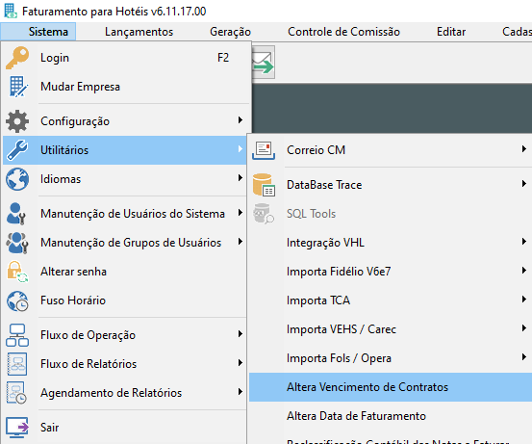Image resolution: width=532 pixels, height=444 pixels.
Task: Click the Correio CM mail icon
Action: click(264, 150)
